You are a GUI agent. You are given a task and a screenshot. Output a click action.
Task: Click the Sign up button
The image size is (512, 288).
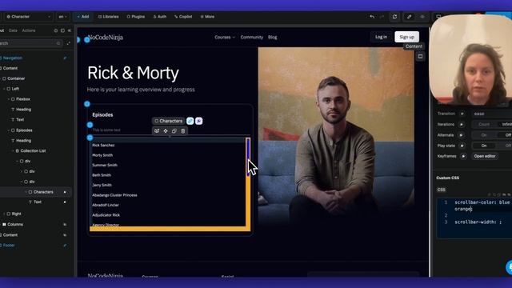coord(407,37)
